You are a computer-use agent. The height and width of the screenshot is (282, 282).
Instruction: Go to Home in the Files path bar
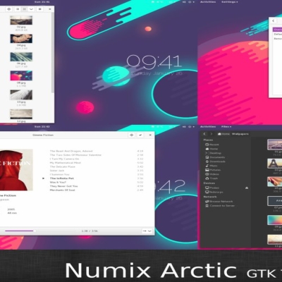pyautogui.click(x=223, y=134)
